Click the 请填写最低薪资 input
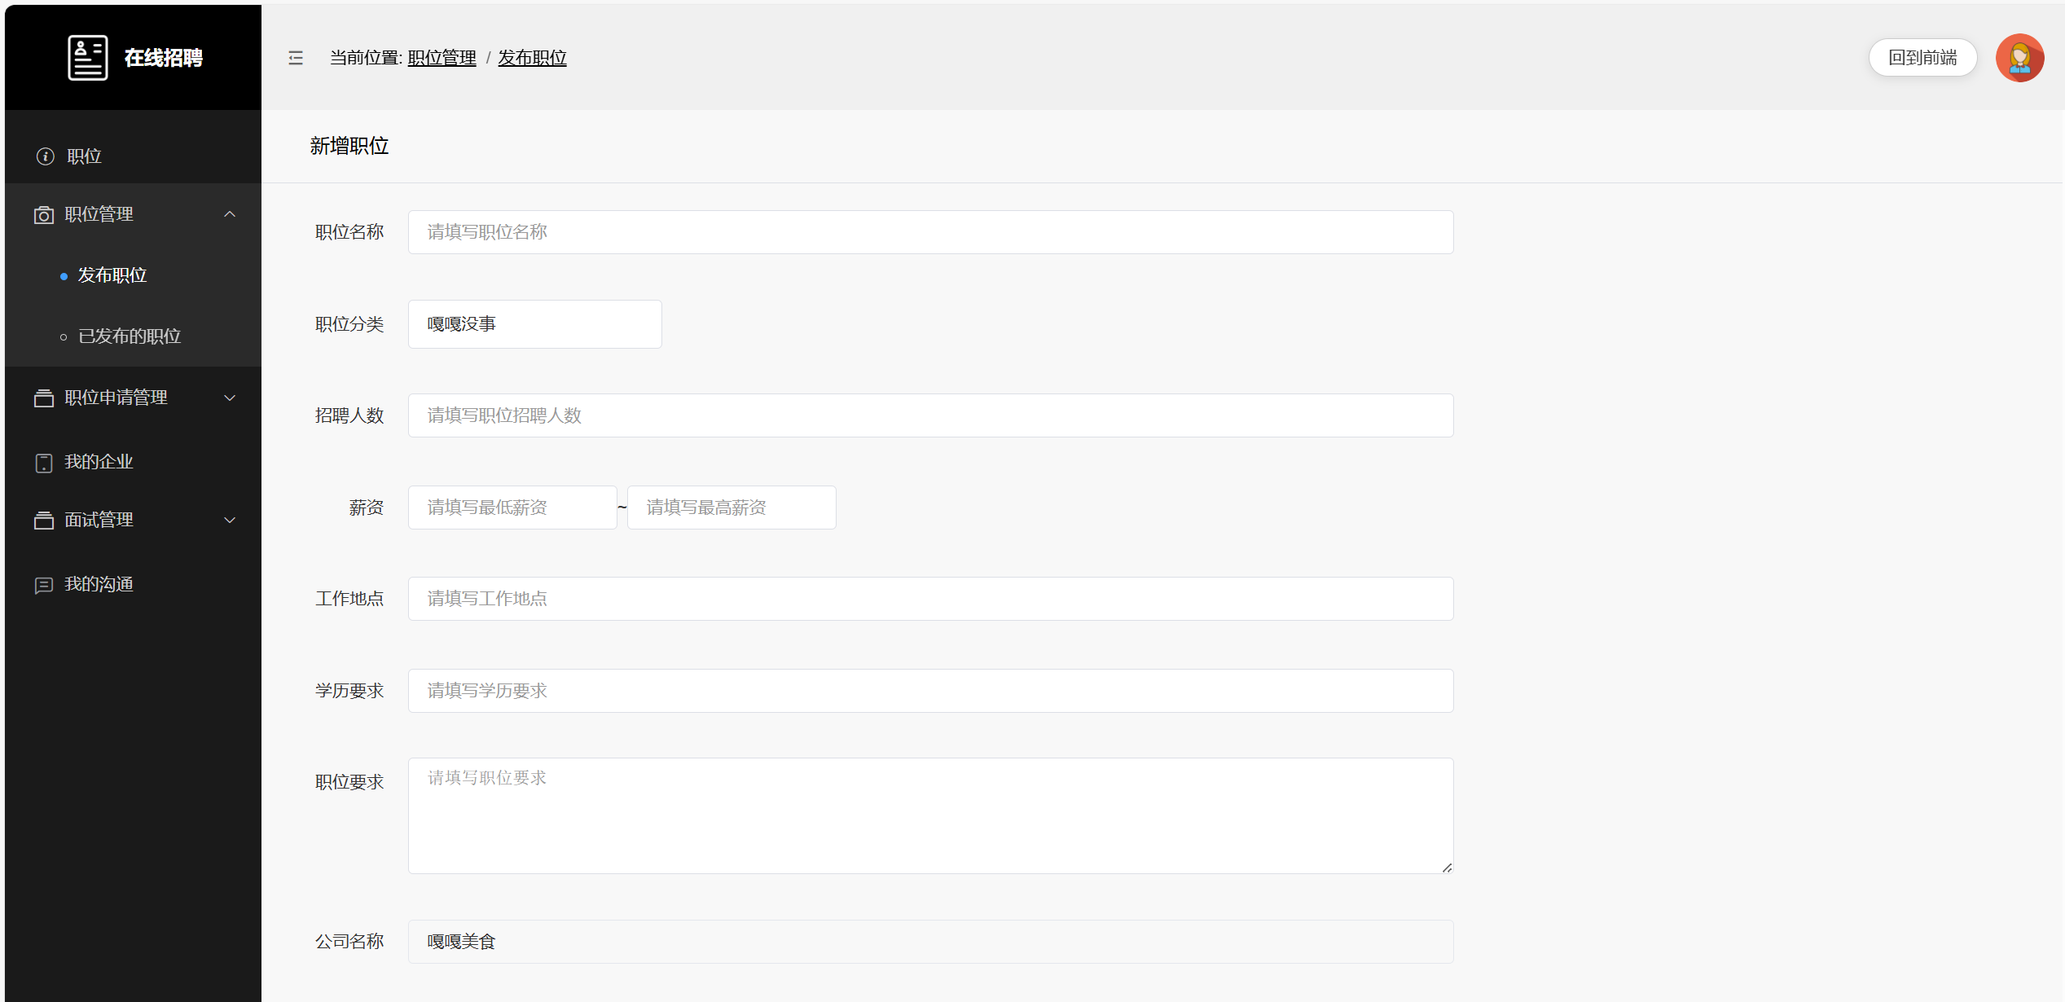 [512, 508]
